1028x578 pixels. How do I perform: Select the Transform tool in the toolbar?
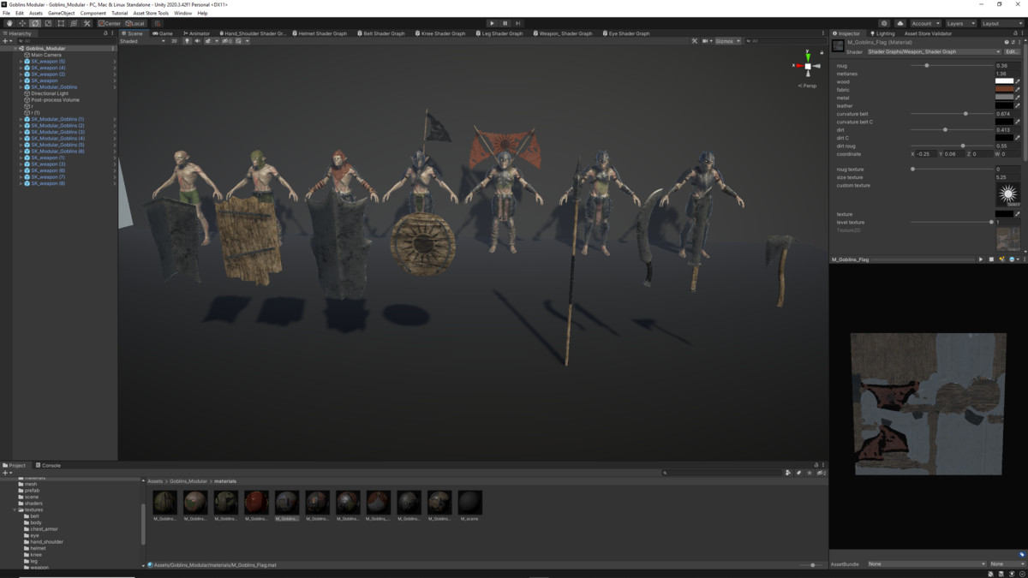click(x=74, y=23)
